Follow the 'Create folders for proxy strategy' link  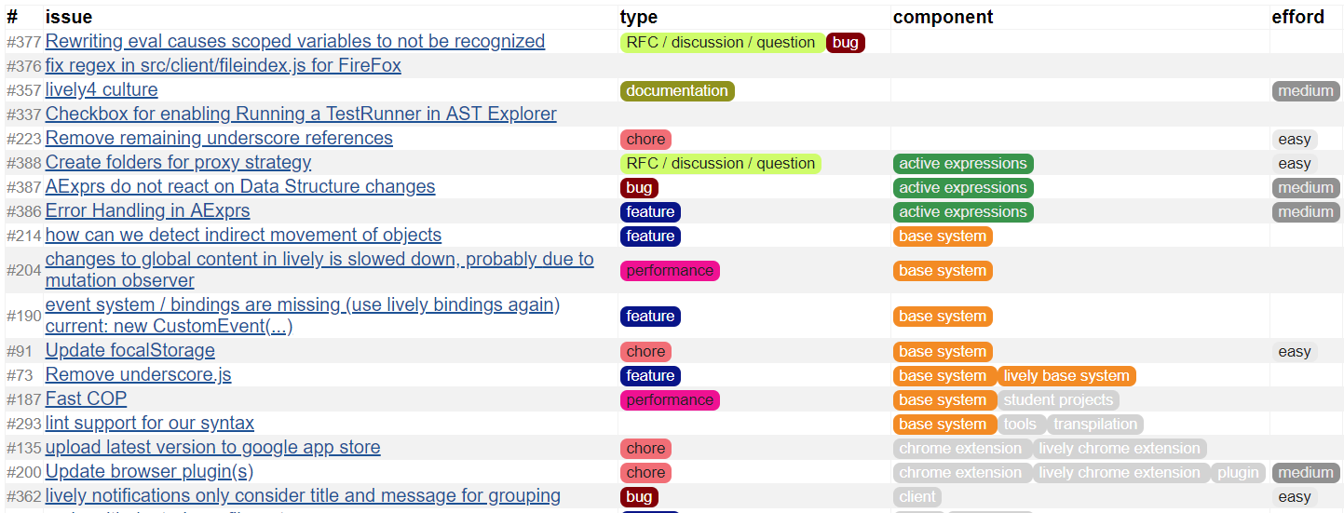[178, 163]
